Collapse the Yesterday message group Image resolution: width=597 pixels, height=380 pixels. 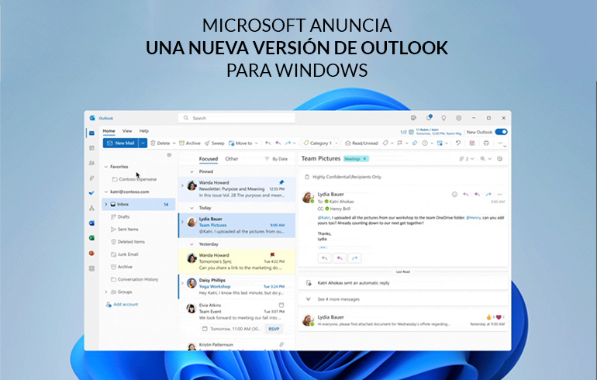[x=192, y=244]
